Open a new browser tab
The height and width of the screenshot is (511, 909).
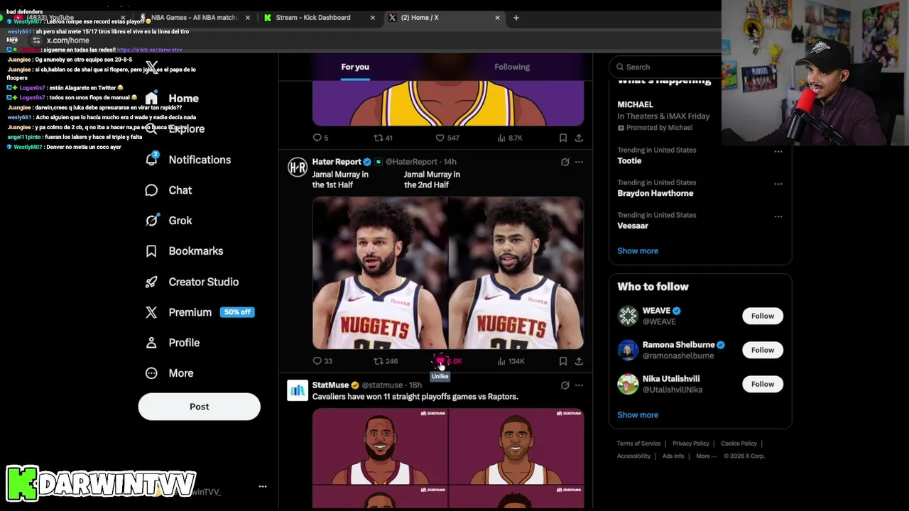[516, 18]
